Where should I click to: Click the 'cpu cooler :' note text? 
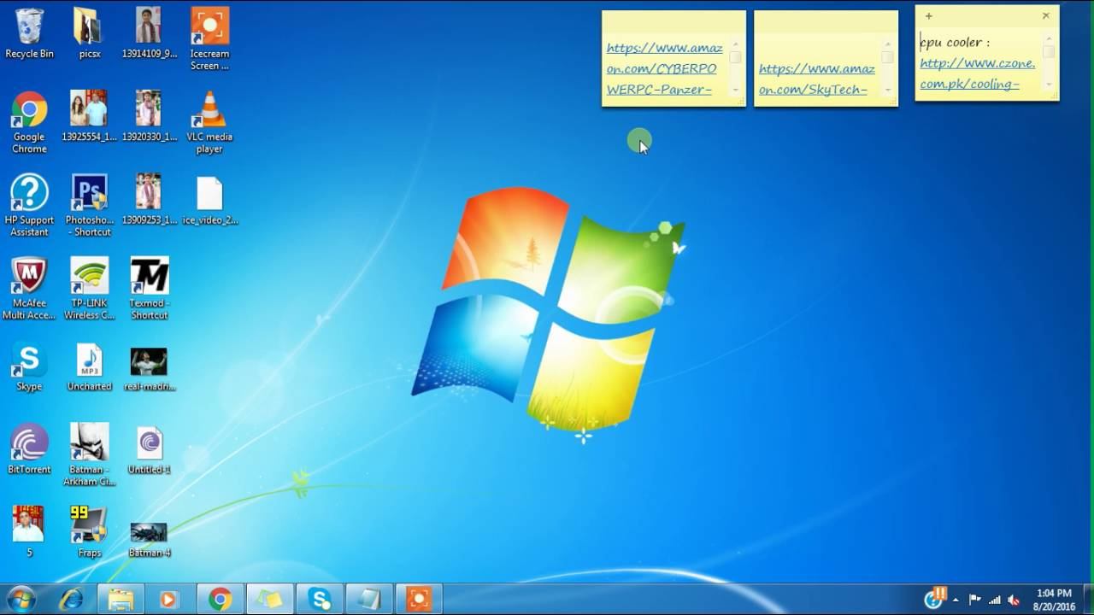[x=955, y=42]
